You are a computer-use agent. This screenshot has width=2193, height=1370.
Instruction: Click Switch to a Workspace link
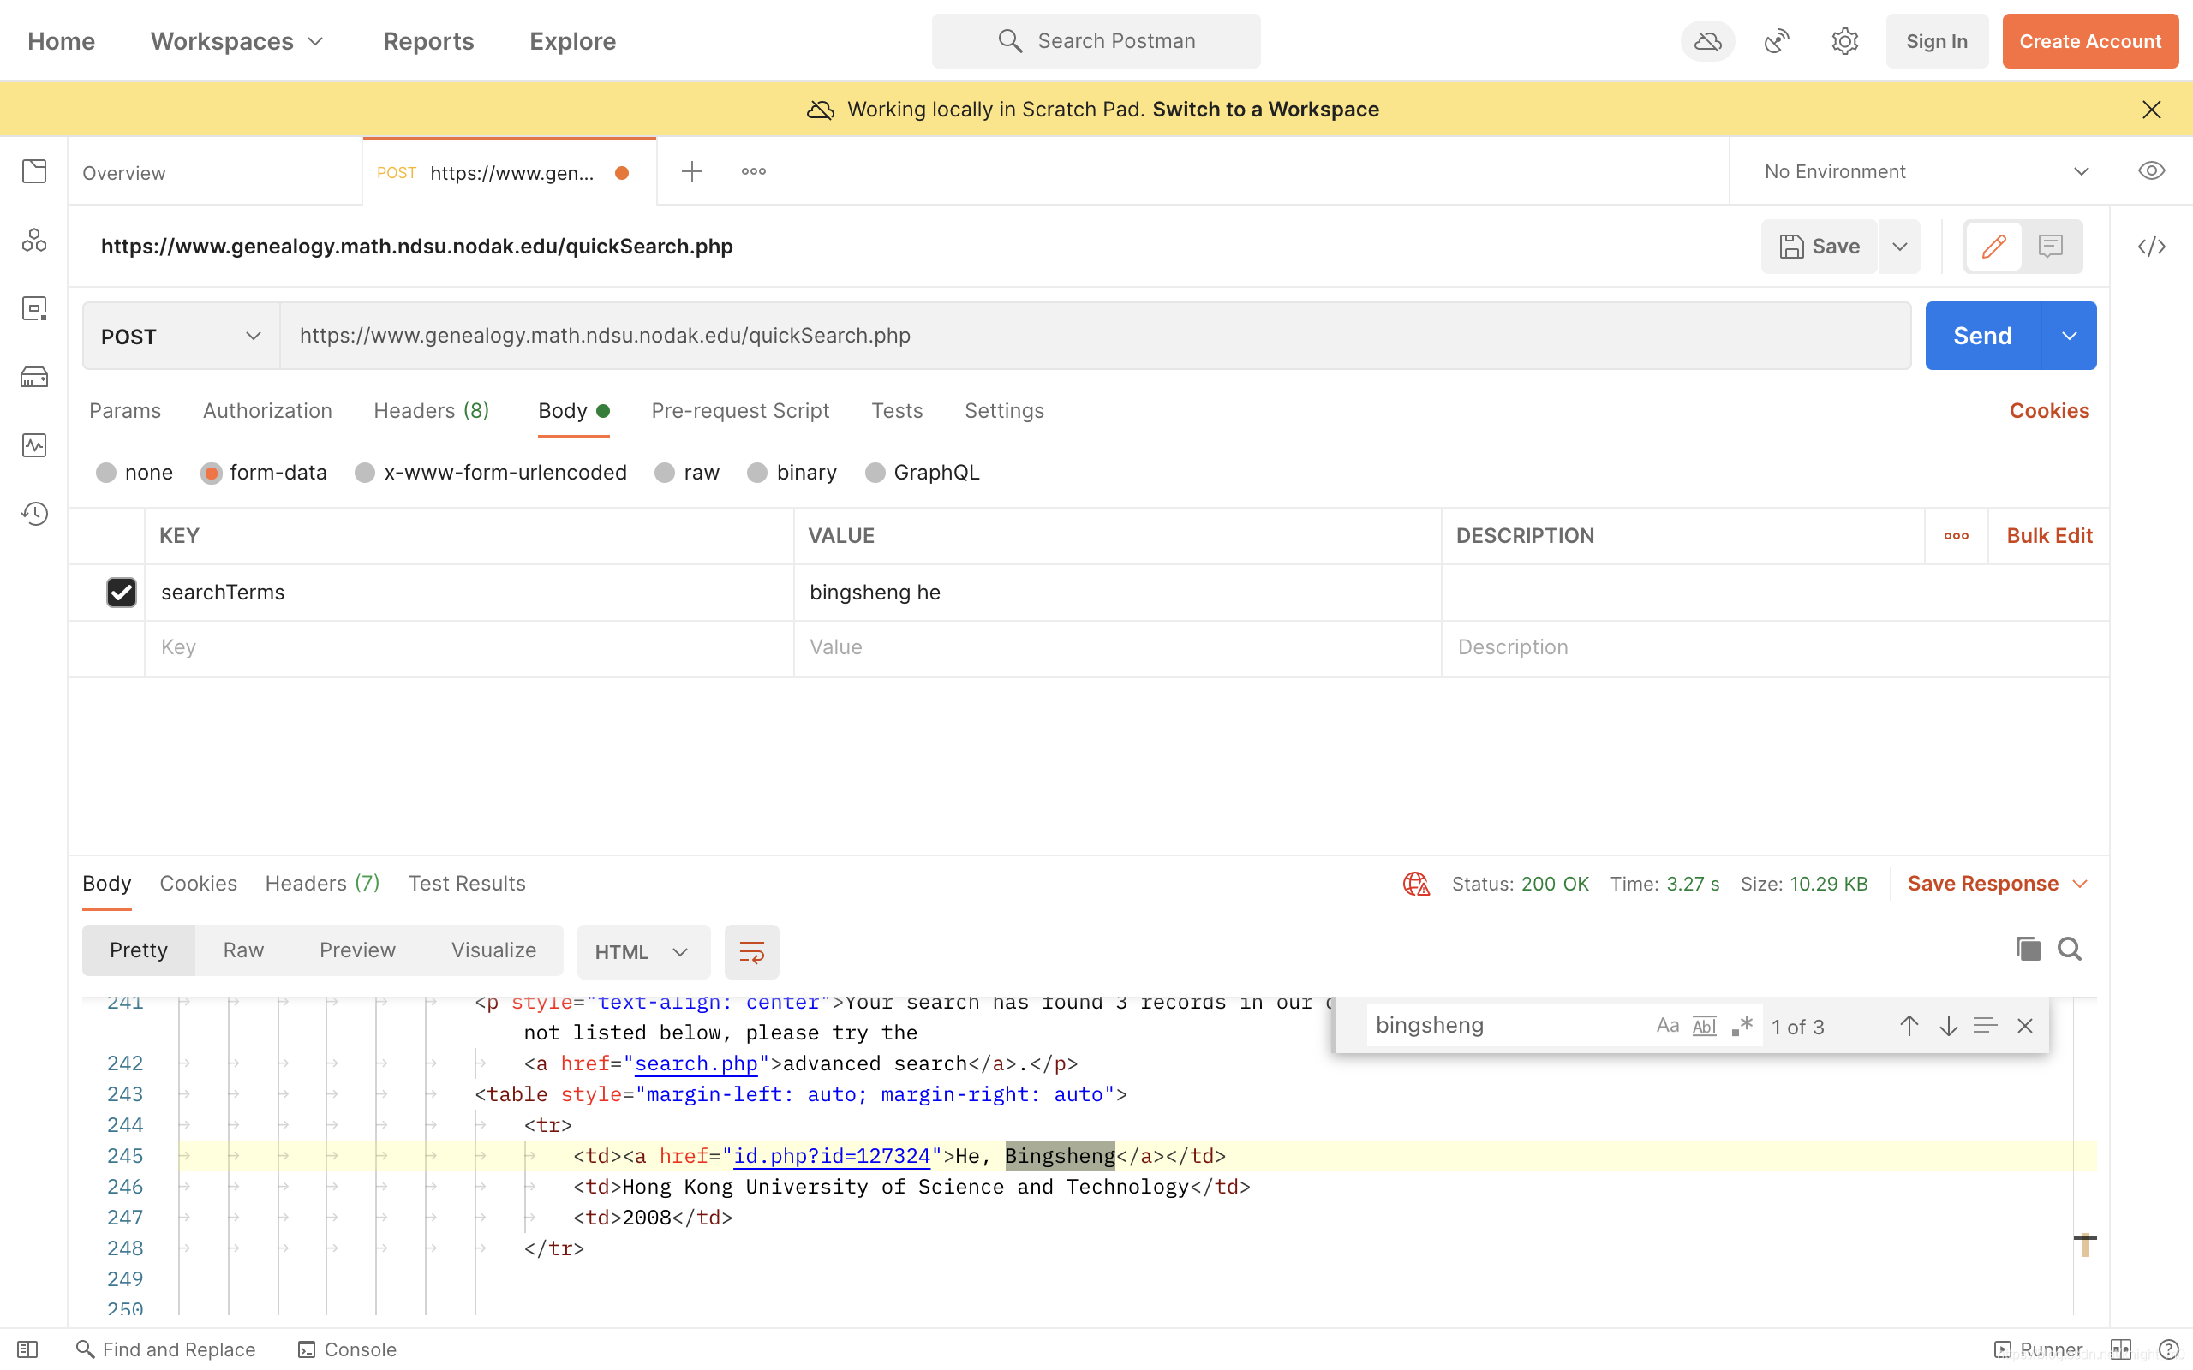pos(1266,110)
